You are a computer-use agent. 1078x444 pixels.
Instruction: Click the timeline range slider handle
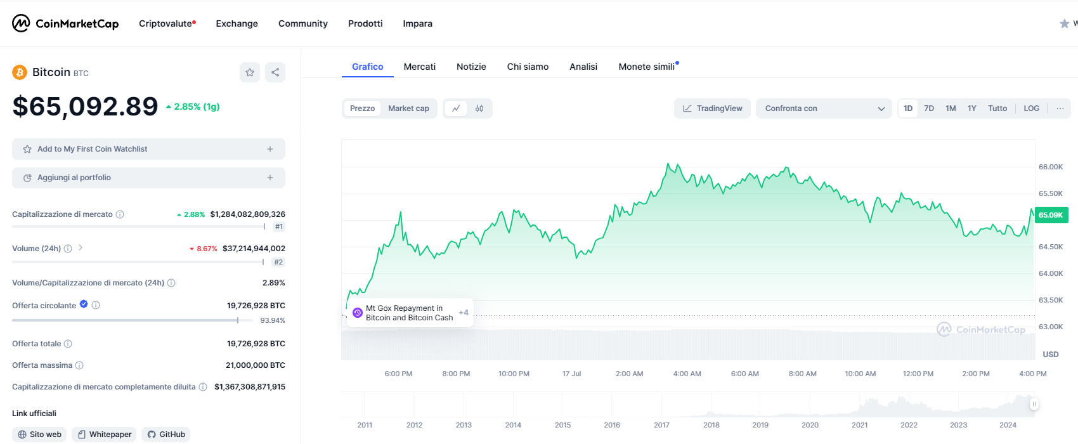[x=1034, y=404]
